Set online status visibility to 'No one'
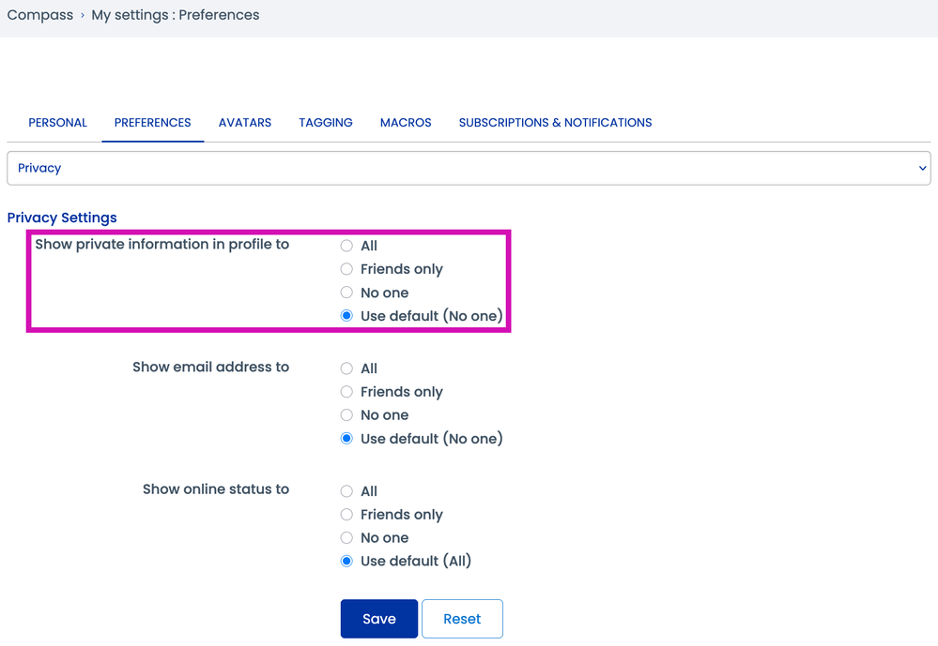Image resolution: width=938 pixels, height=646 pixels. (346, 538)
